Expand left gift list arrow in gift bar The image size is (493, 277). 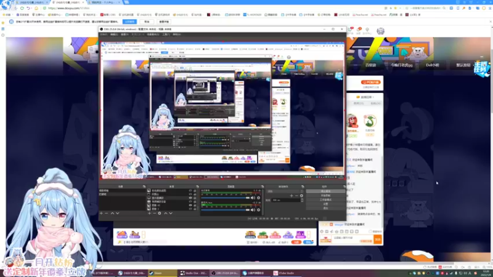click(144, 235)
